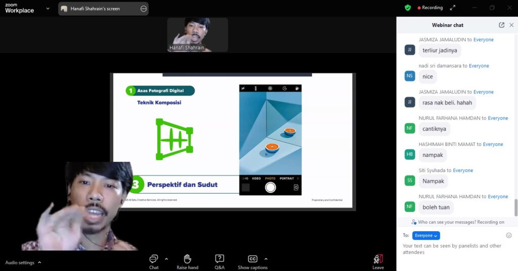Expand the caption options caret
This screenshot has height=271, width=518.
266,259
